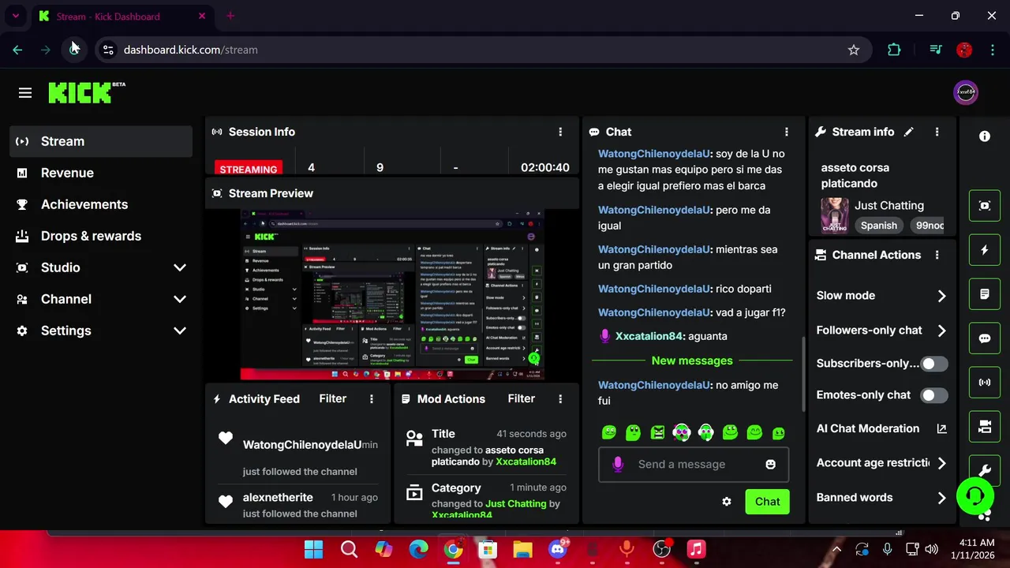The height and width of the screenshot is (568, 1010).
Task: Click the browser address bar URL
Action: click(190, 50)
